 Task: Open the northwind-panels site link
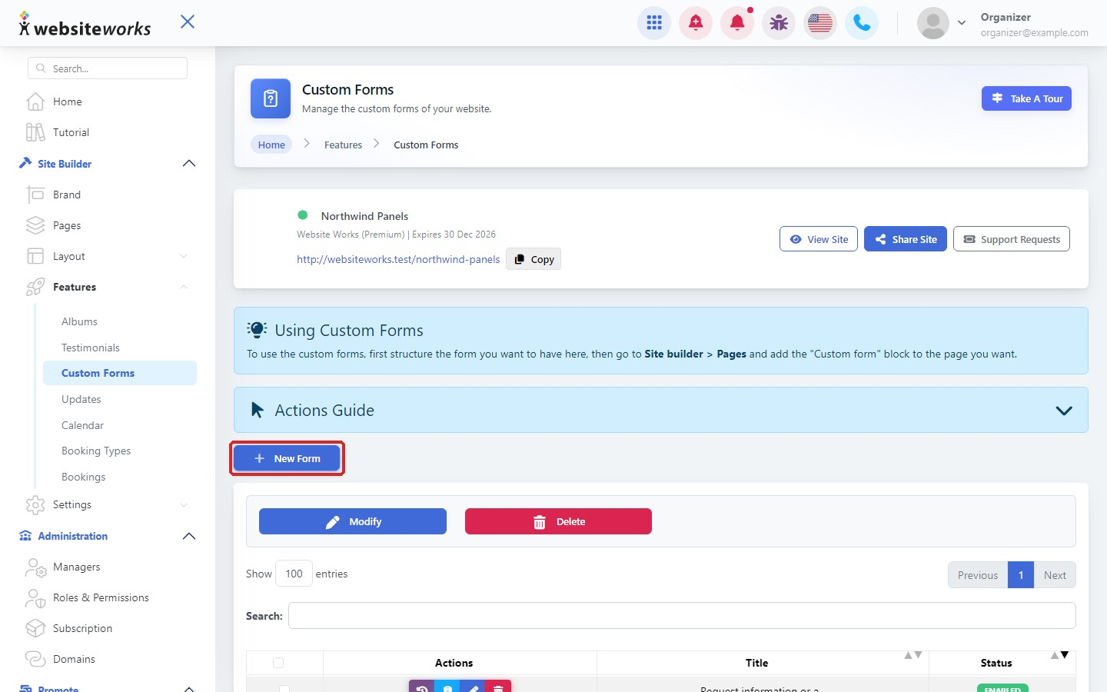(x=398, y=259)
